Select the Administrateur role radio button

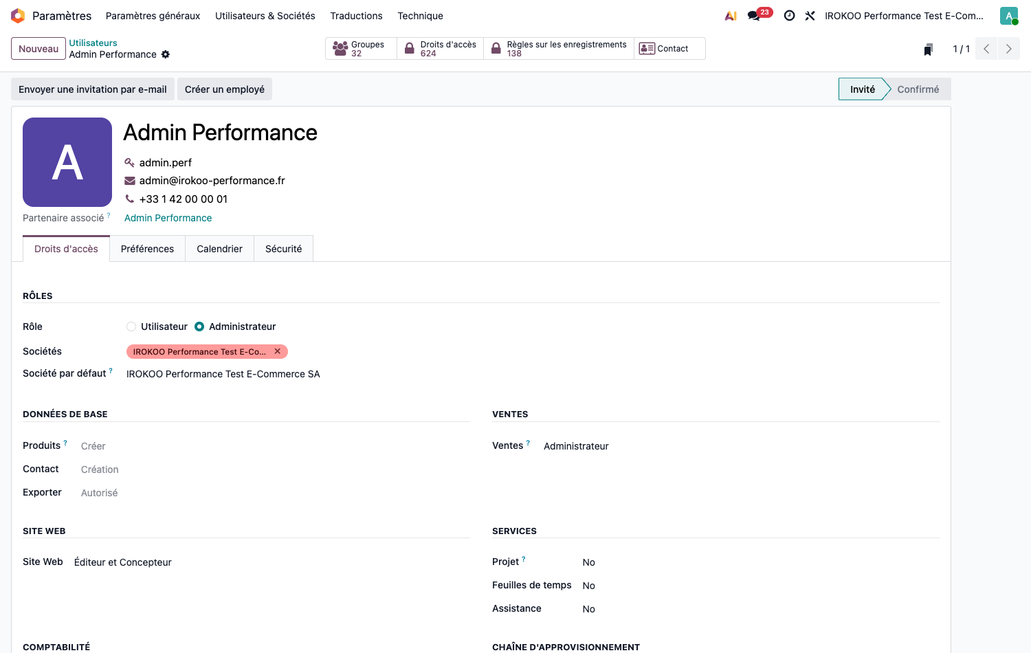pyautogui.click(x=199, y=326)
